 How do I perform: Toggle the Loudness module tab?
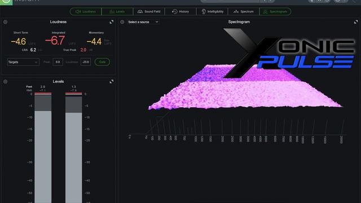coord(86,11)
